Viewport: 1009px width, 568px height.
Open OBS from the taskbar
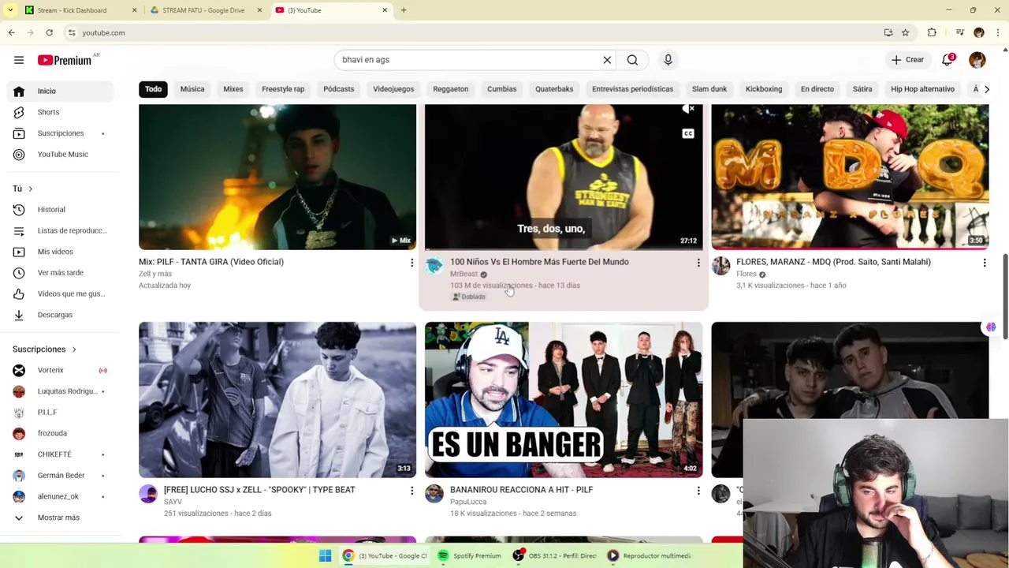coord(555,555)
